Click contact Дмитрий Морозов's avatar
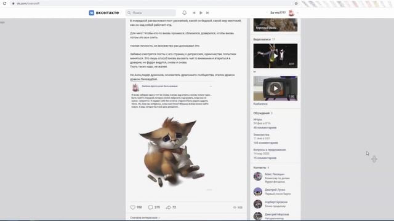 click(x=258, y=216)
